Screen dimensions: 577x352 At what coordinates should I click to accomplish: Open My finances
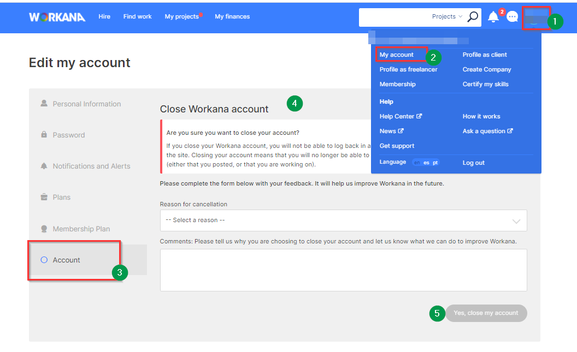[232, 16]
